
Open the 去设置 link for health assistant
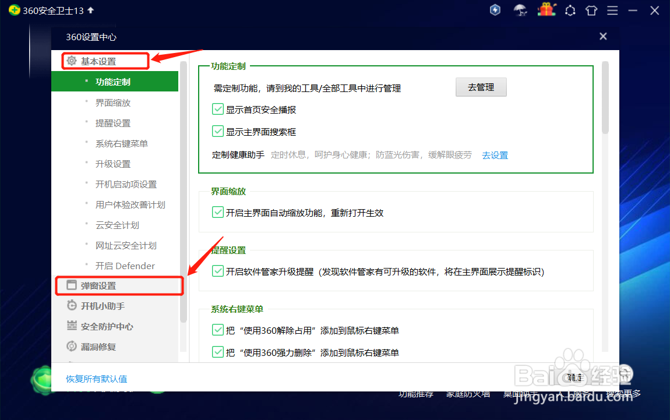coord(495,155)
